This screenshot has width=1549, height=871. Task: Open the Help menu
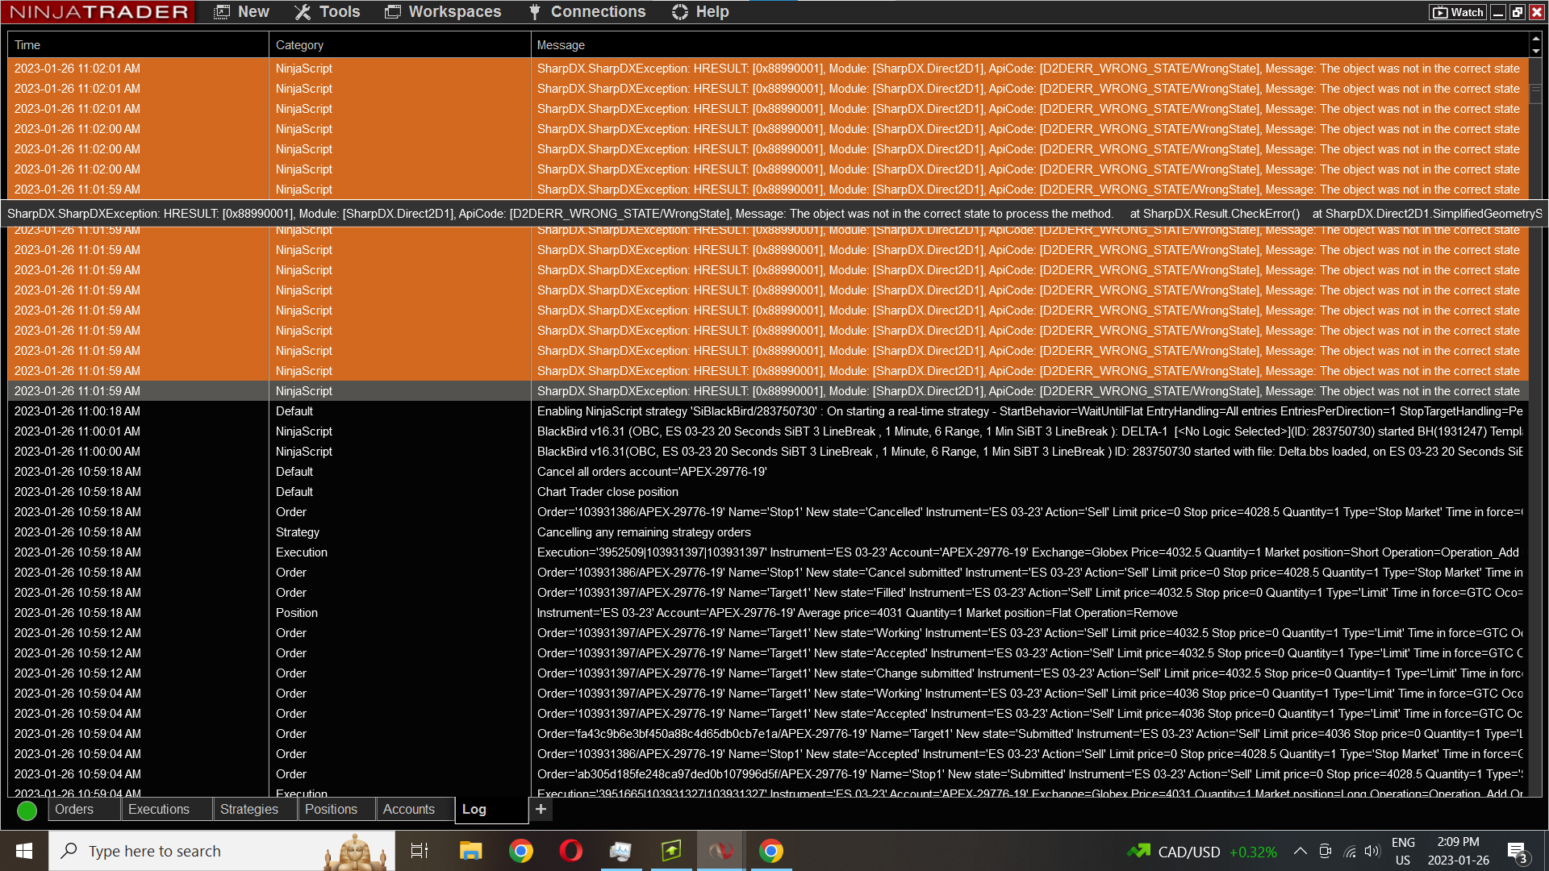click(x=700, y=12)
